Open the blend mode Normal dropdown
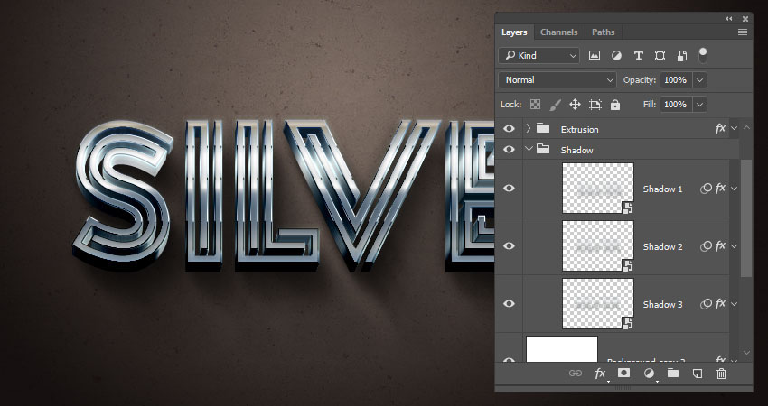This screenshot has width=768, height=406. 559,80
